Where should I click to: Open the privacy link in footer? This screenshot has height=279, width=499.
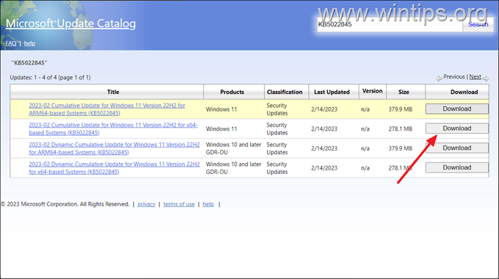click(x=146, y=204)
